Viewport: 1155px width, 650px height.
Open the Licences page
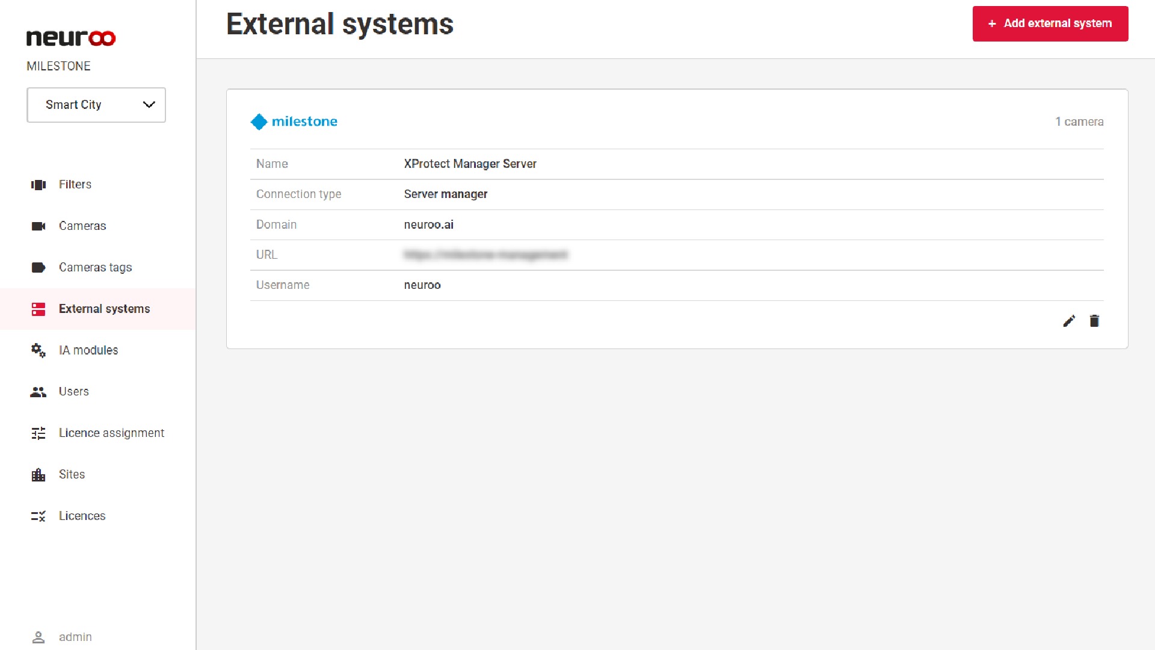(x=82, y=516)
